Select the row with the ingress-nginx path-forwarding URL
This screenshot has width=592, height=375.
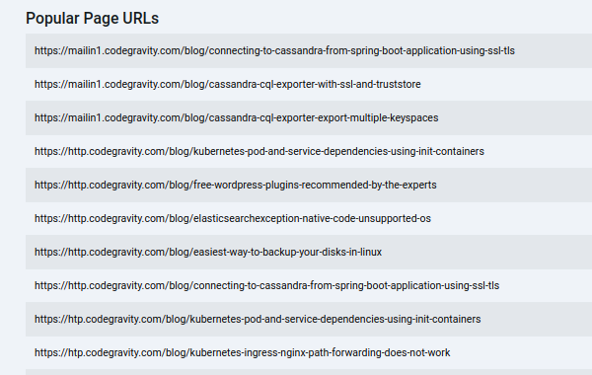pos(309,353)
